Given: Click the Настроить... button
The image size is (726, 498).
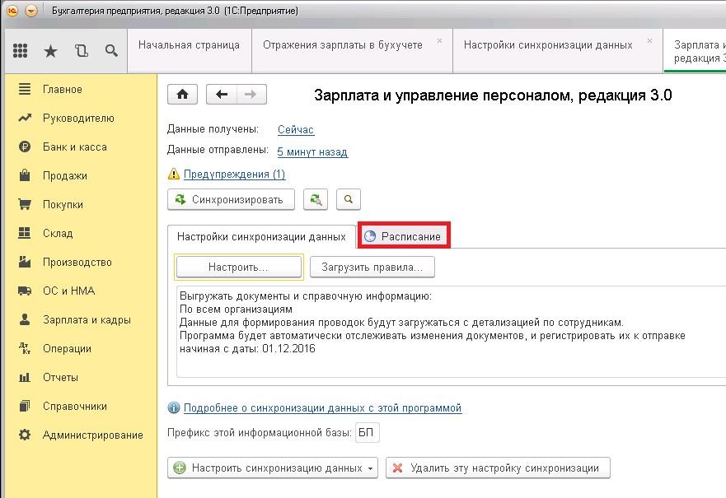Looking at the screenshot, I should point(239,267).
